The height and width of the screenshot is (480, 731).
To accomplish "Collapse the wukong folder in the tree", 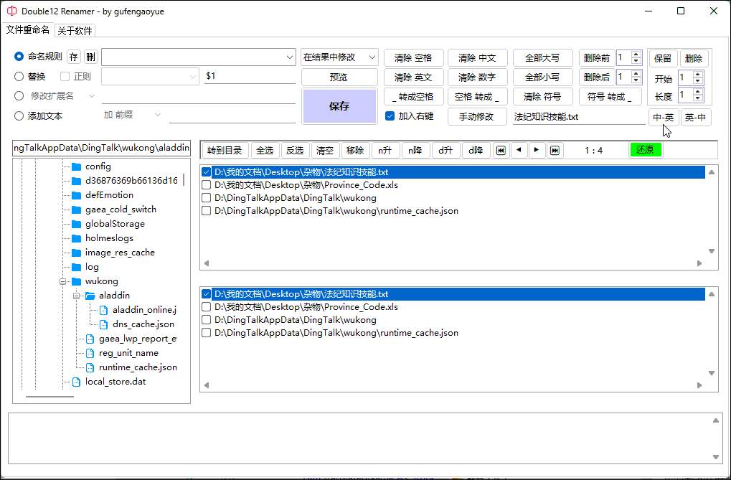I will (63, 281).
